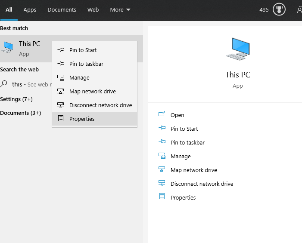
Task: Click the This PC computer icon in Best match
Action: (x=7, y=47)
